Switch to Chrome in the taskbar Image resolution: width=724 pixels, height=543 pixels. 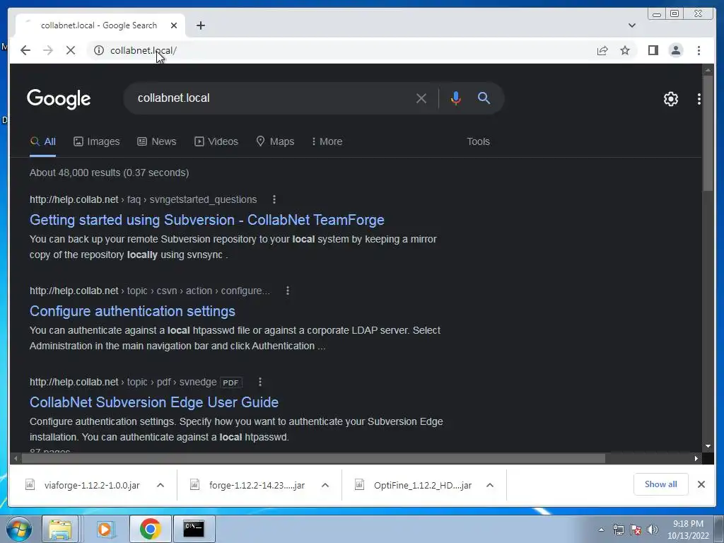click(150, 529)
